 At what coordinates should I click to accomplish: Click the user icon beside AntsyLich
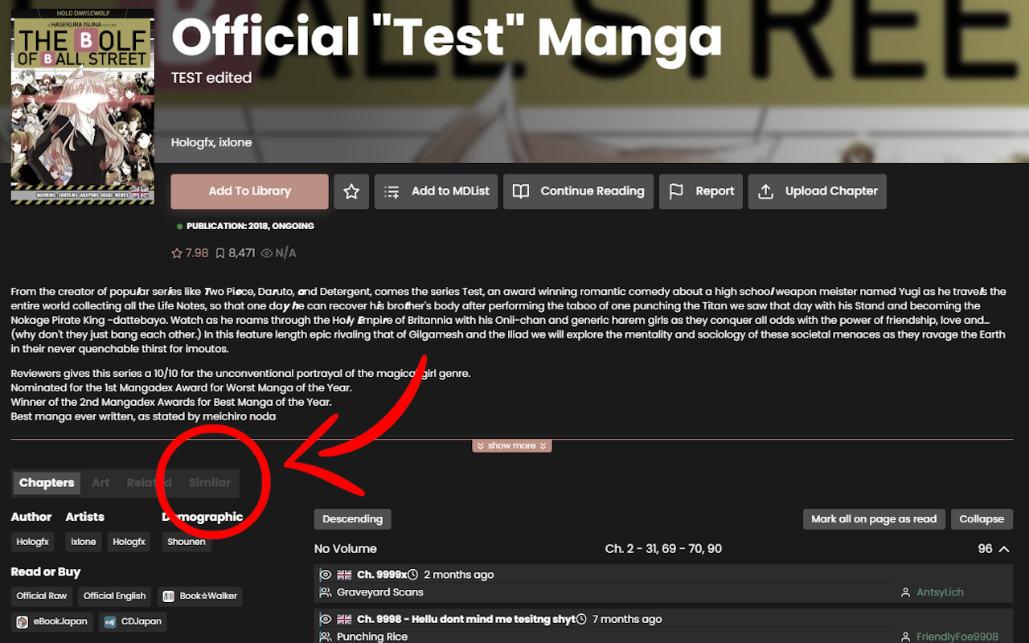[908, 592]
